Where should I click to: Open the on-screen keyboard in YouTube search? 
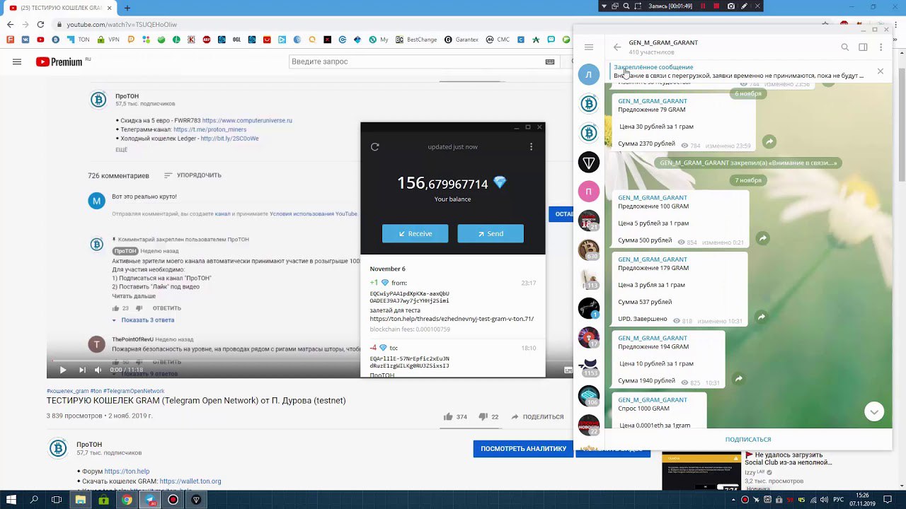(550, 62)
